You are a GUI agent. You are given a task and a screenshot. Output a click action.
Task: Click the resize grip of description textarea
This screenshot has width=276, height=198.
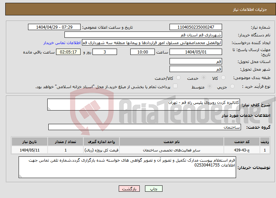pos(49,109)
